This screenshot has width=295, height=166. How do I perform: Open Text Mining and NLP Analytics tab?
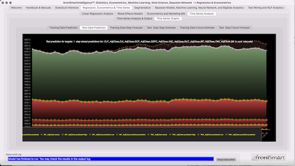click(x=265, y=8)
